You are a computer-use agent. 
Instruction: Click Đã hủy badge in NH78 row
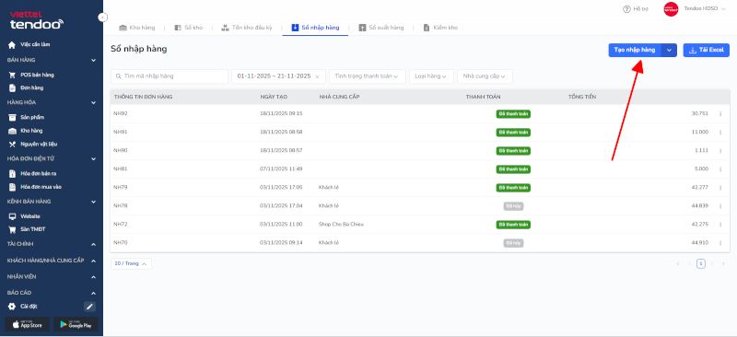(513, 206)
